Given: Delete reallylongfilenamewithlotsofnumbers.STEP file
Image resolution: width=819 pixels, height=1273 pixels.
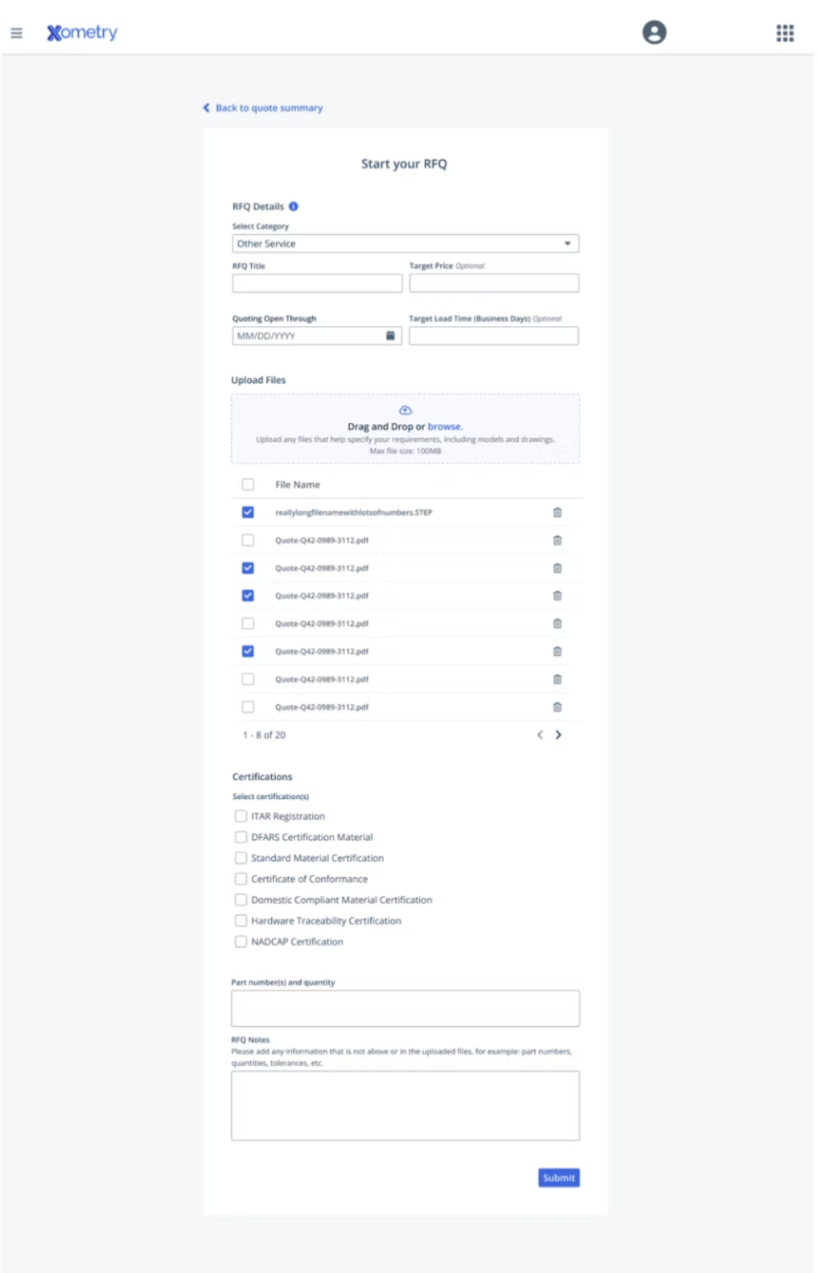Looking at the screenshot, I should coord(557,513).
